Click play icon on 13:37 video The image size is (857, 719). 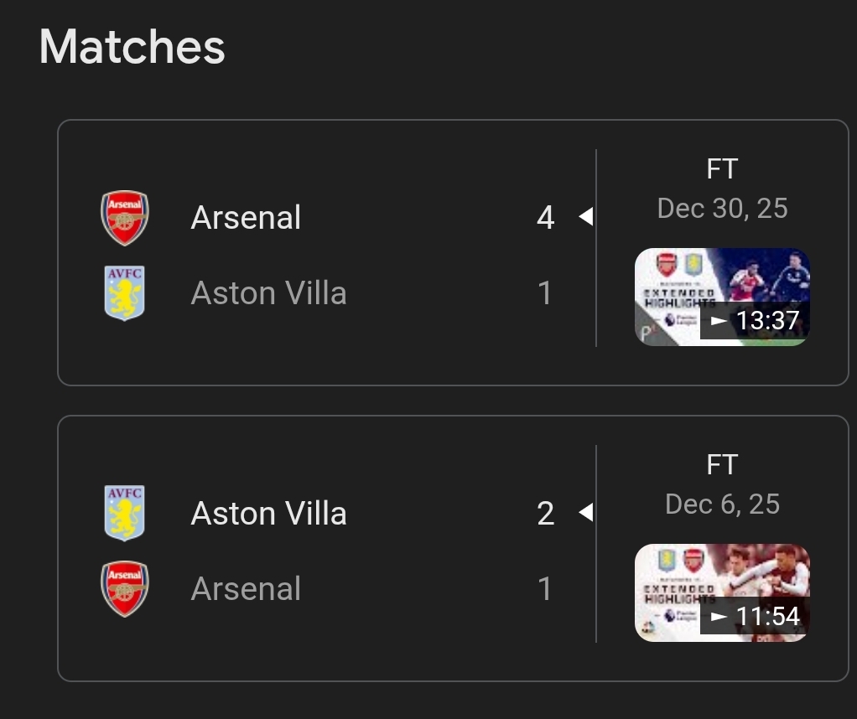[x=719, y=321]
